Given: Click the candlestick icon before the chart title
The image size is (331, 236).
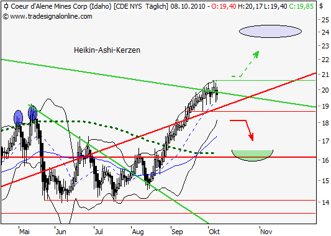Looking at the screenshot, I should click(x=6, y=6).
